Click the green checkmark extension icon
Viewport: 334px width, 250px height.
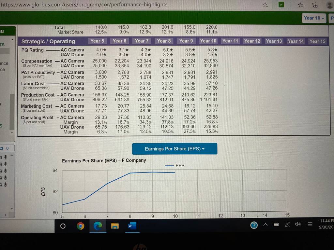pos(281,5)
